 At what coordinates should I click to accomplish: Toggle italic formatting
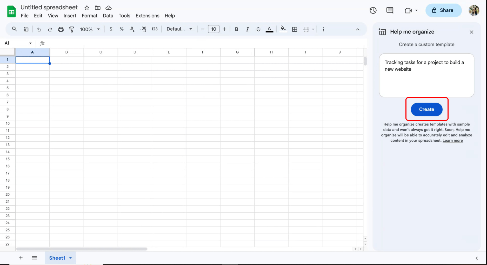coord(247,29)
